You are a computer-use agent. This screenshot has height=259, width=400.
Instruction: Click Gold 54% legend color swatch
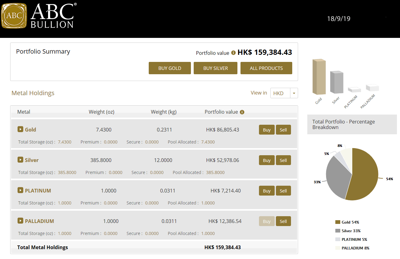(337, 222)
